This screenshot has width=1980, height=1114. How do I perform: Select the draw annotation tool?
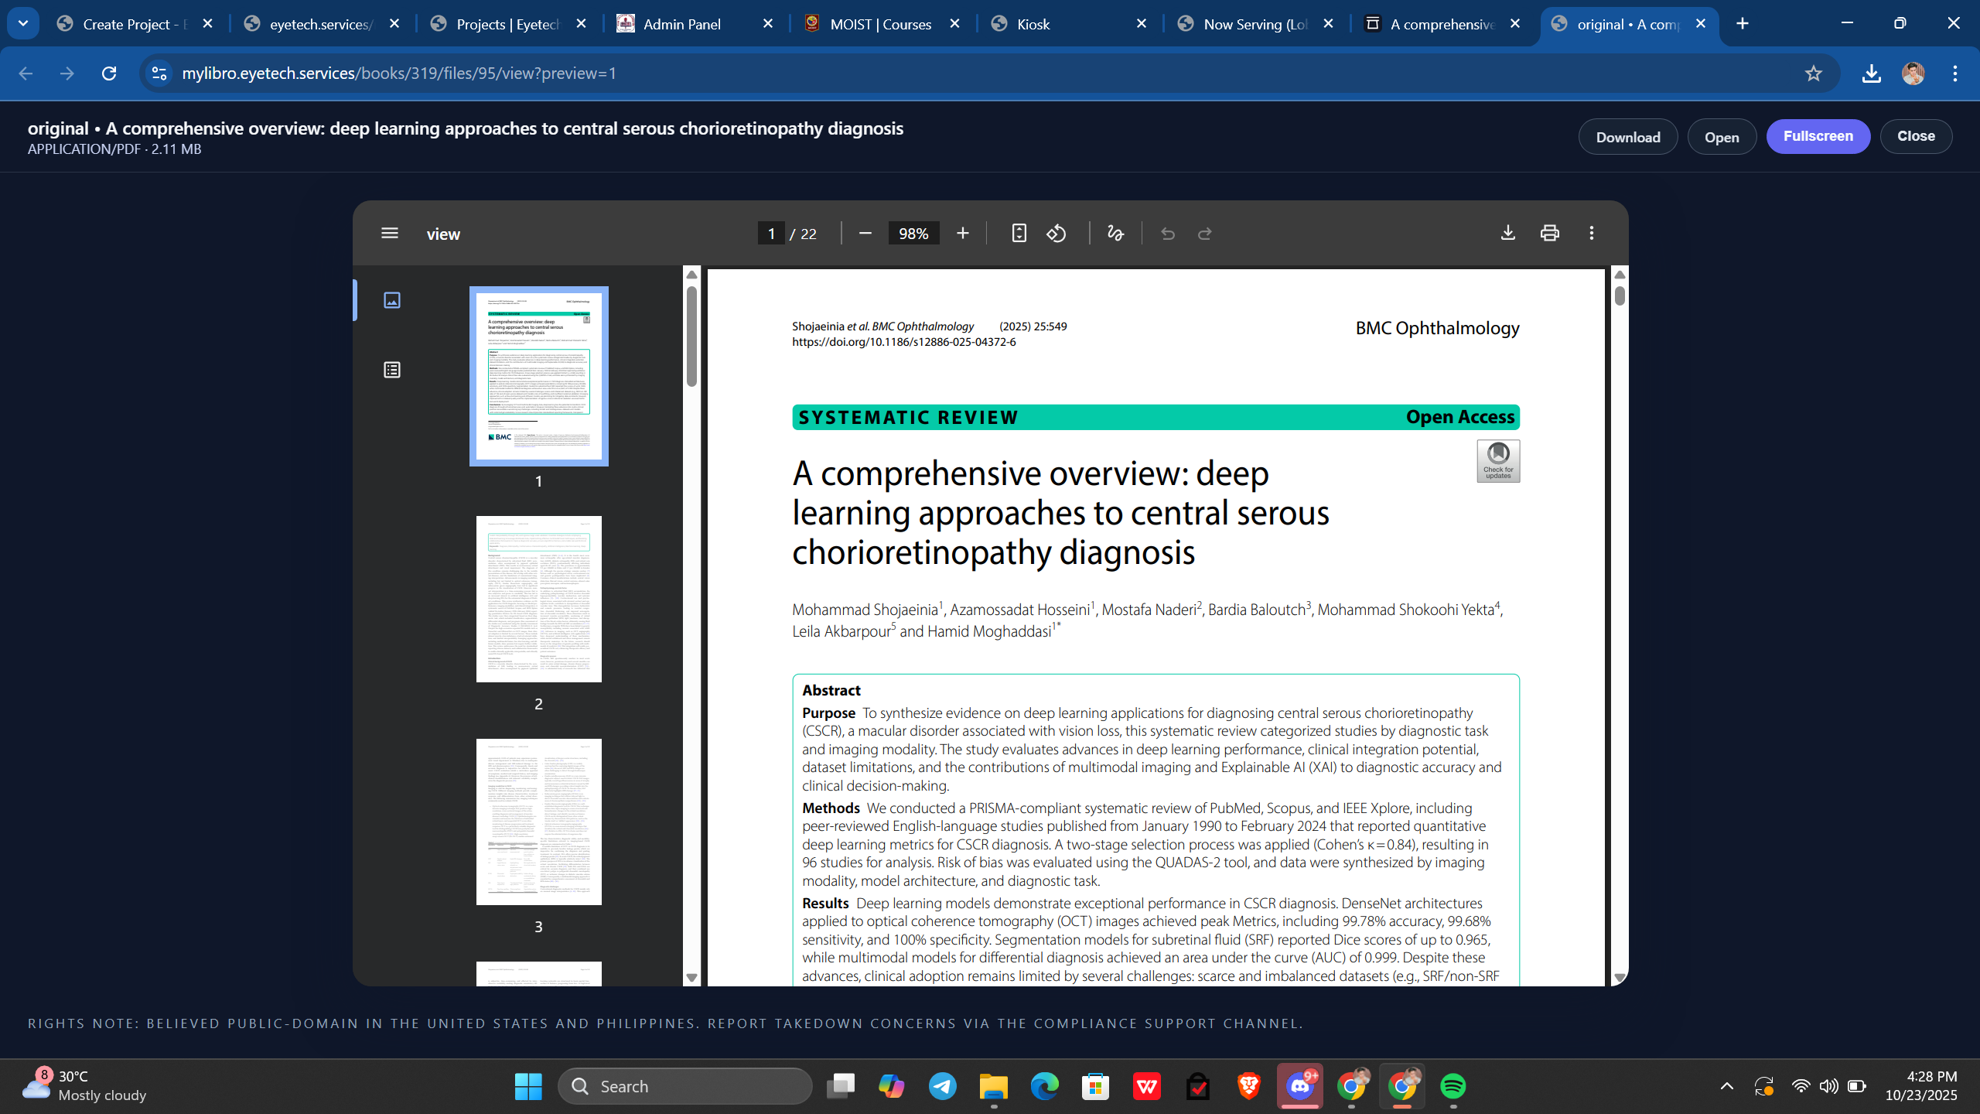coord(1115,233)
